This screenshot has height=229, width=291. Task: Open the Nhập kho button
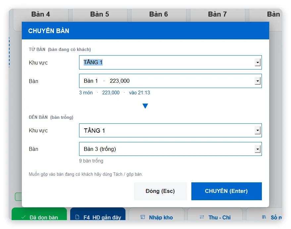point(157,214)
